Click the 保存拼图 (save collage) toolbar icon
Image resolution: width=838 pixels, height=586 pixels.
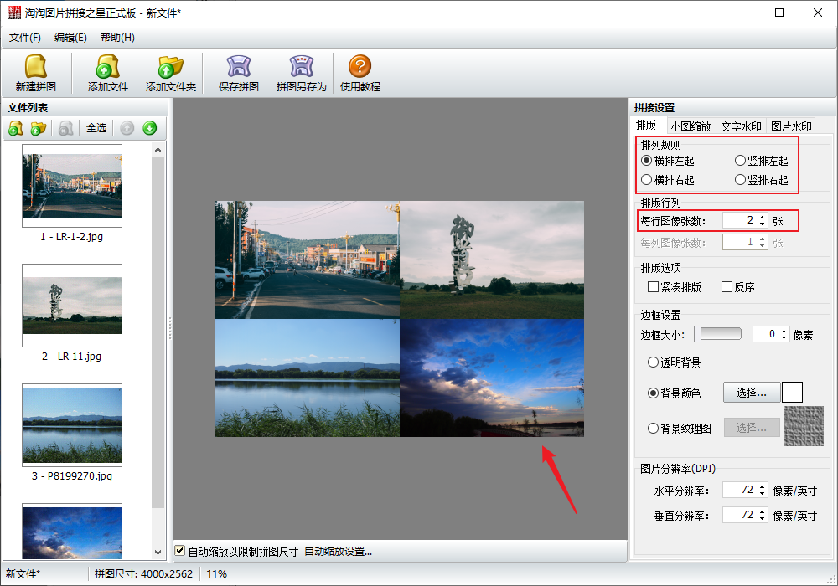239,68
